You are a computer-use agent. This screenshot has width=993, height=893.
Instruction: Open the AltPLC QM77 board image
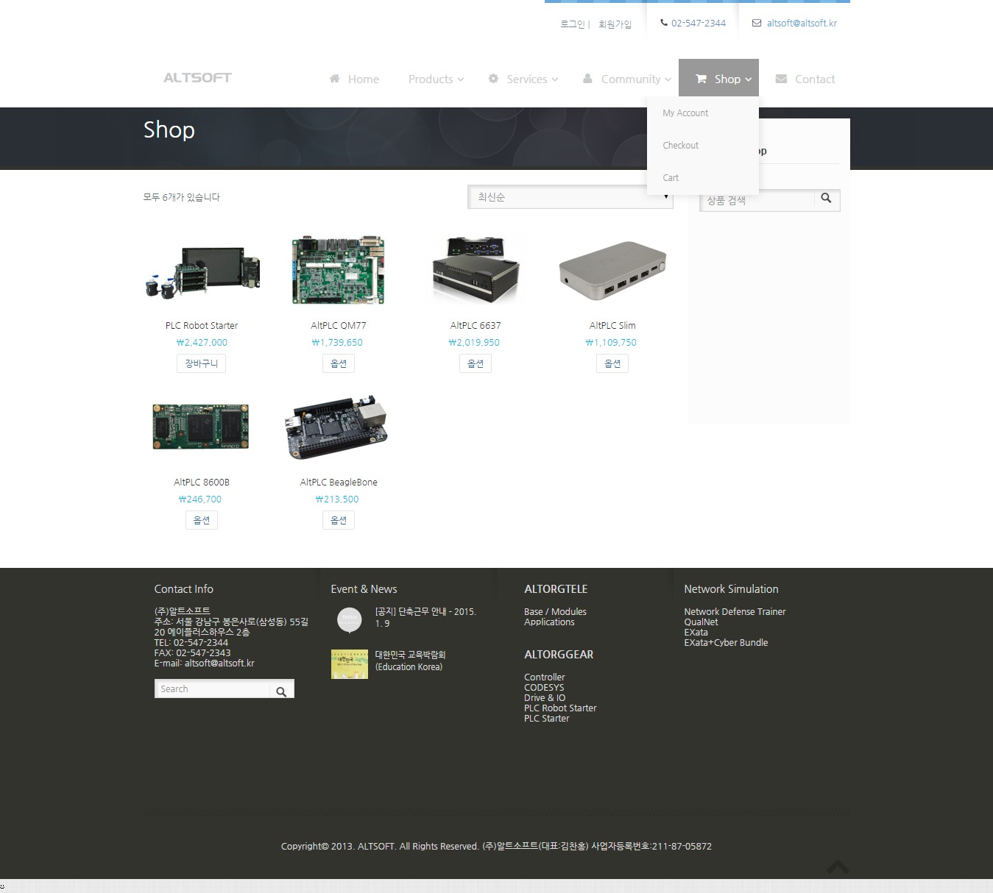tap(339, 270)
